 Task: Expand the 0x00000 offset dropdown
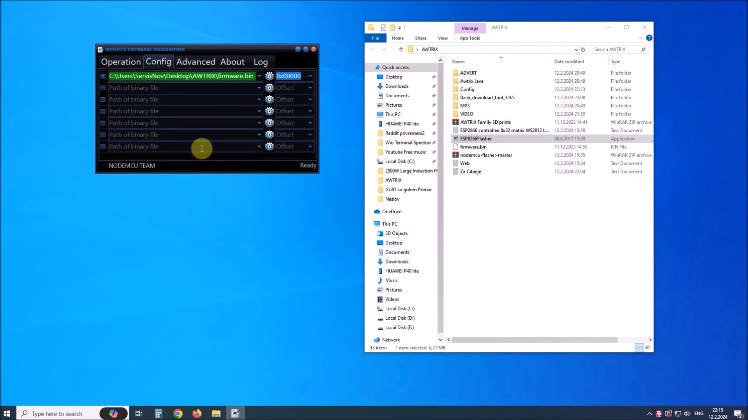click(310, 76)
